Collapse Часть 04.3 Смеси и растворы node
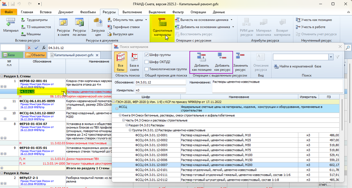Viewport: 352px width, 188px height. coord(124,120)
